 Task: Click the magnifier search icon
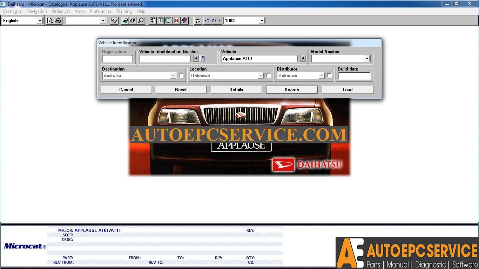[141, 20]
